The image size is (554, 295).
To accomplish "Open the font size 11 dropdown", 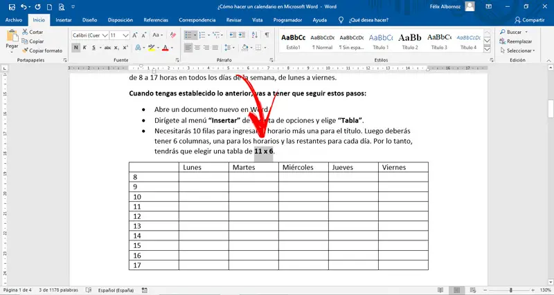I will (126, 35).
